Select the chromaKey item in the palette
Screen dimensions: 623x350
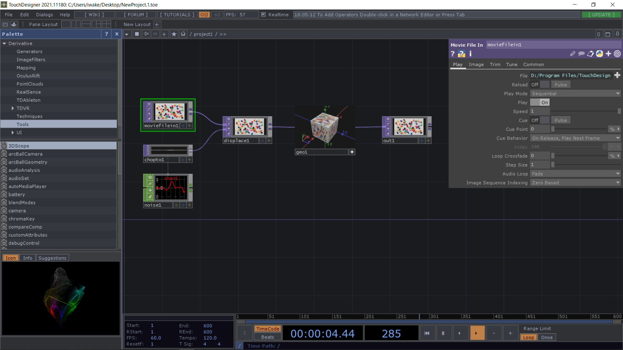[x=22, y=218]
